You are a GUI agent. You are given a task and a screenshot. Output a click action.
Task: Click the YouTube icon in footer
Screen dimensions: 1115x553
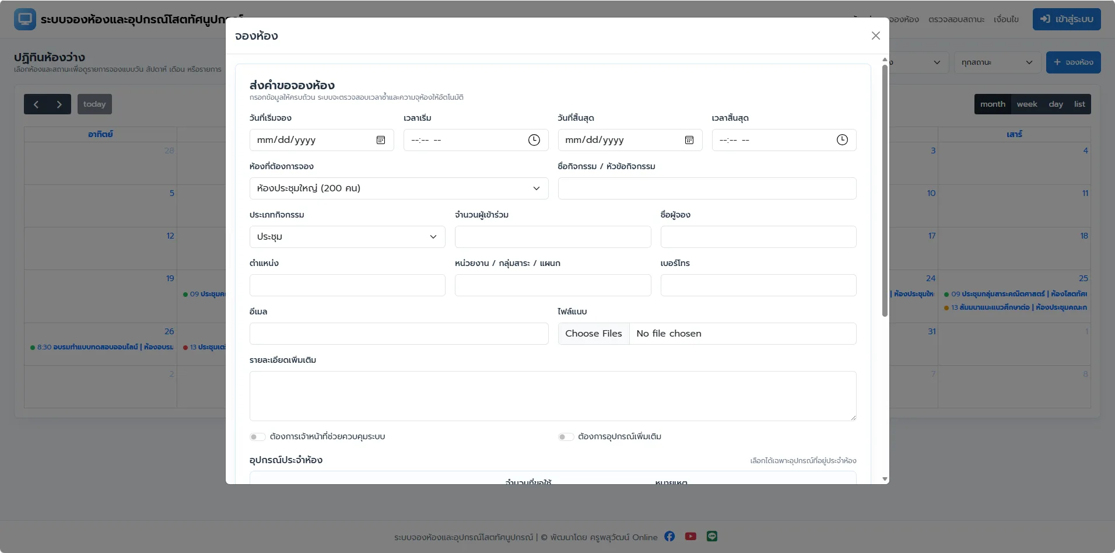690,536
